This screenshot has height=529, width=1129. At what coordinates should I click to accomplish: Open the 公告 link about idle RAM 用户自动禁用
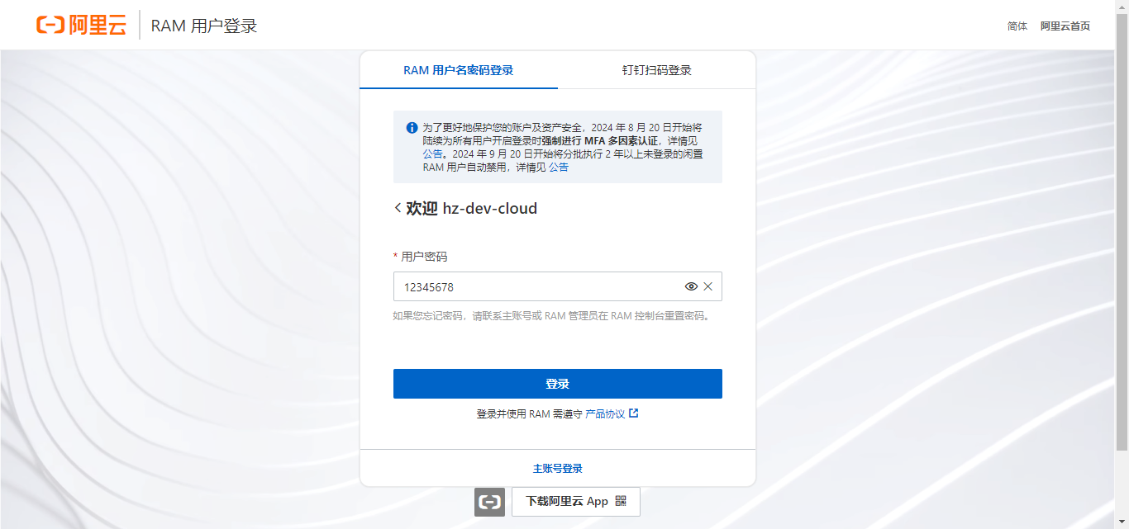(x=559, y=167)
